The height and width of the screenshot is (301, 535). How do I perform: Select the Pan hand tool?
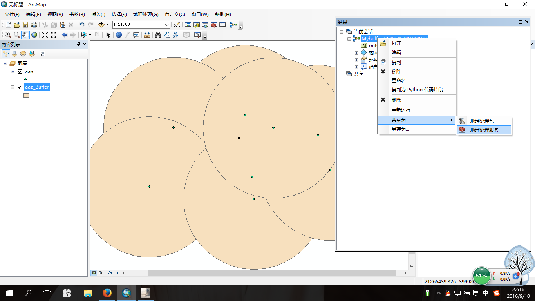coord(25,35)
